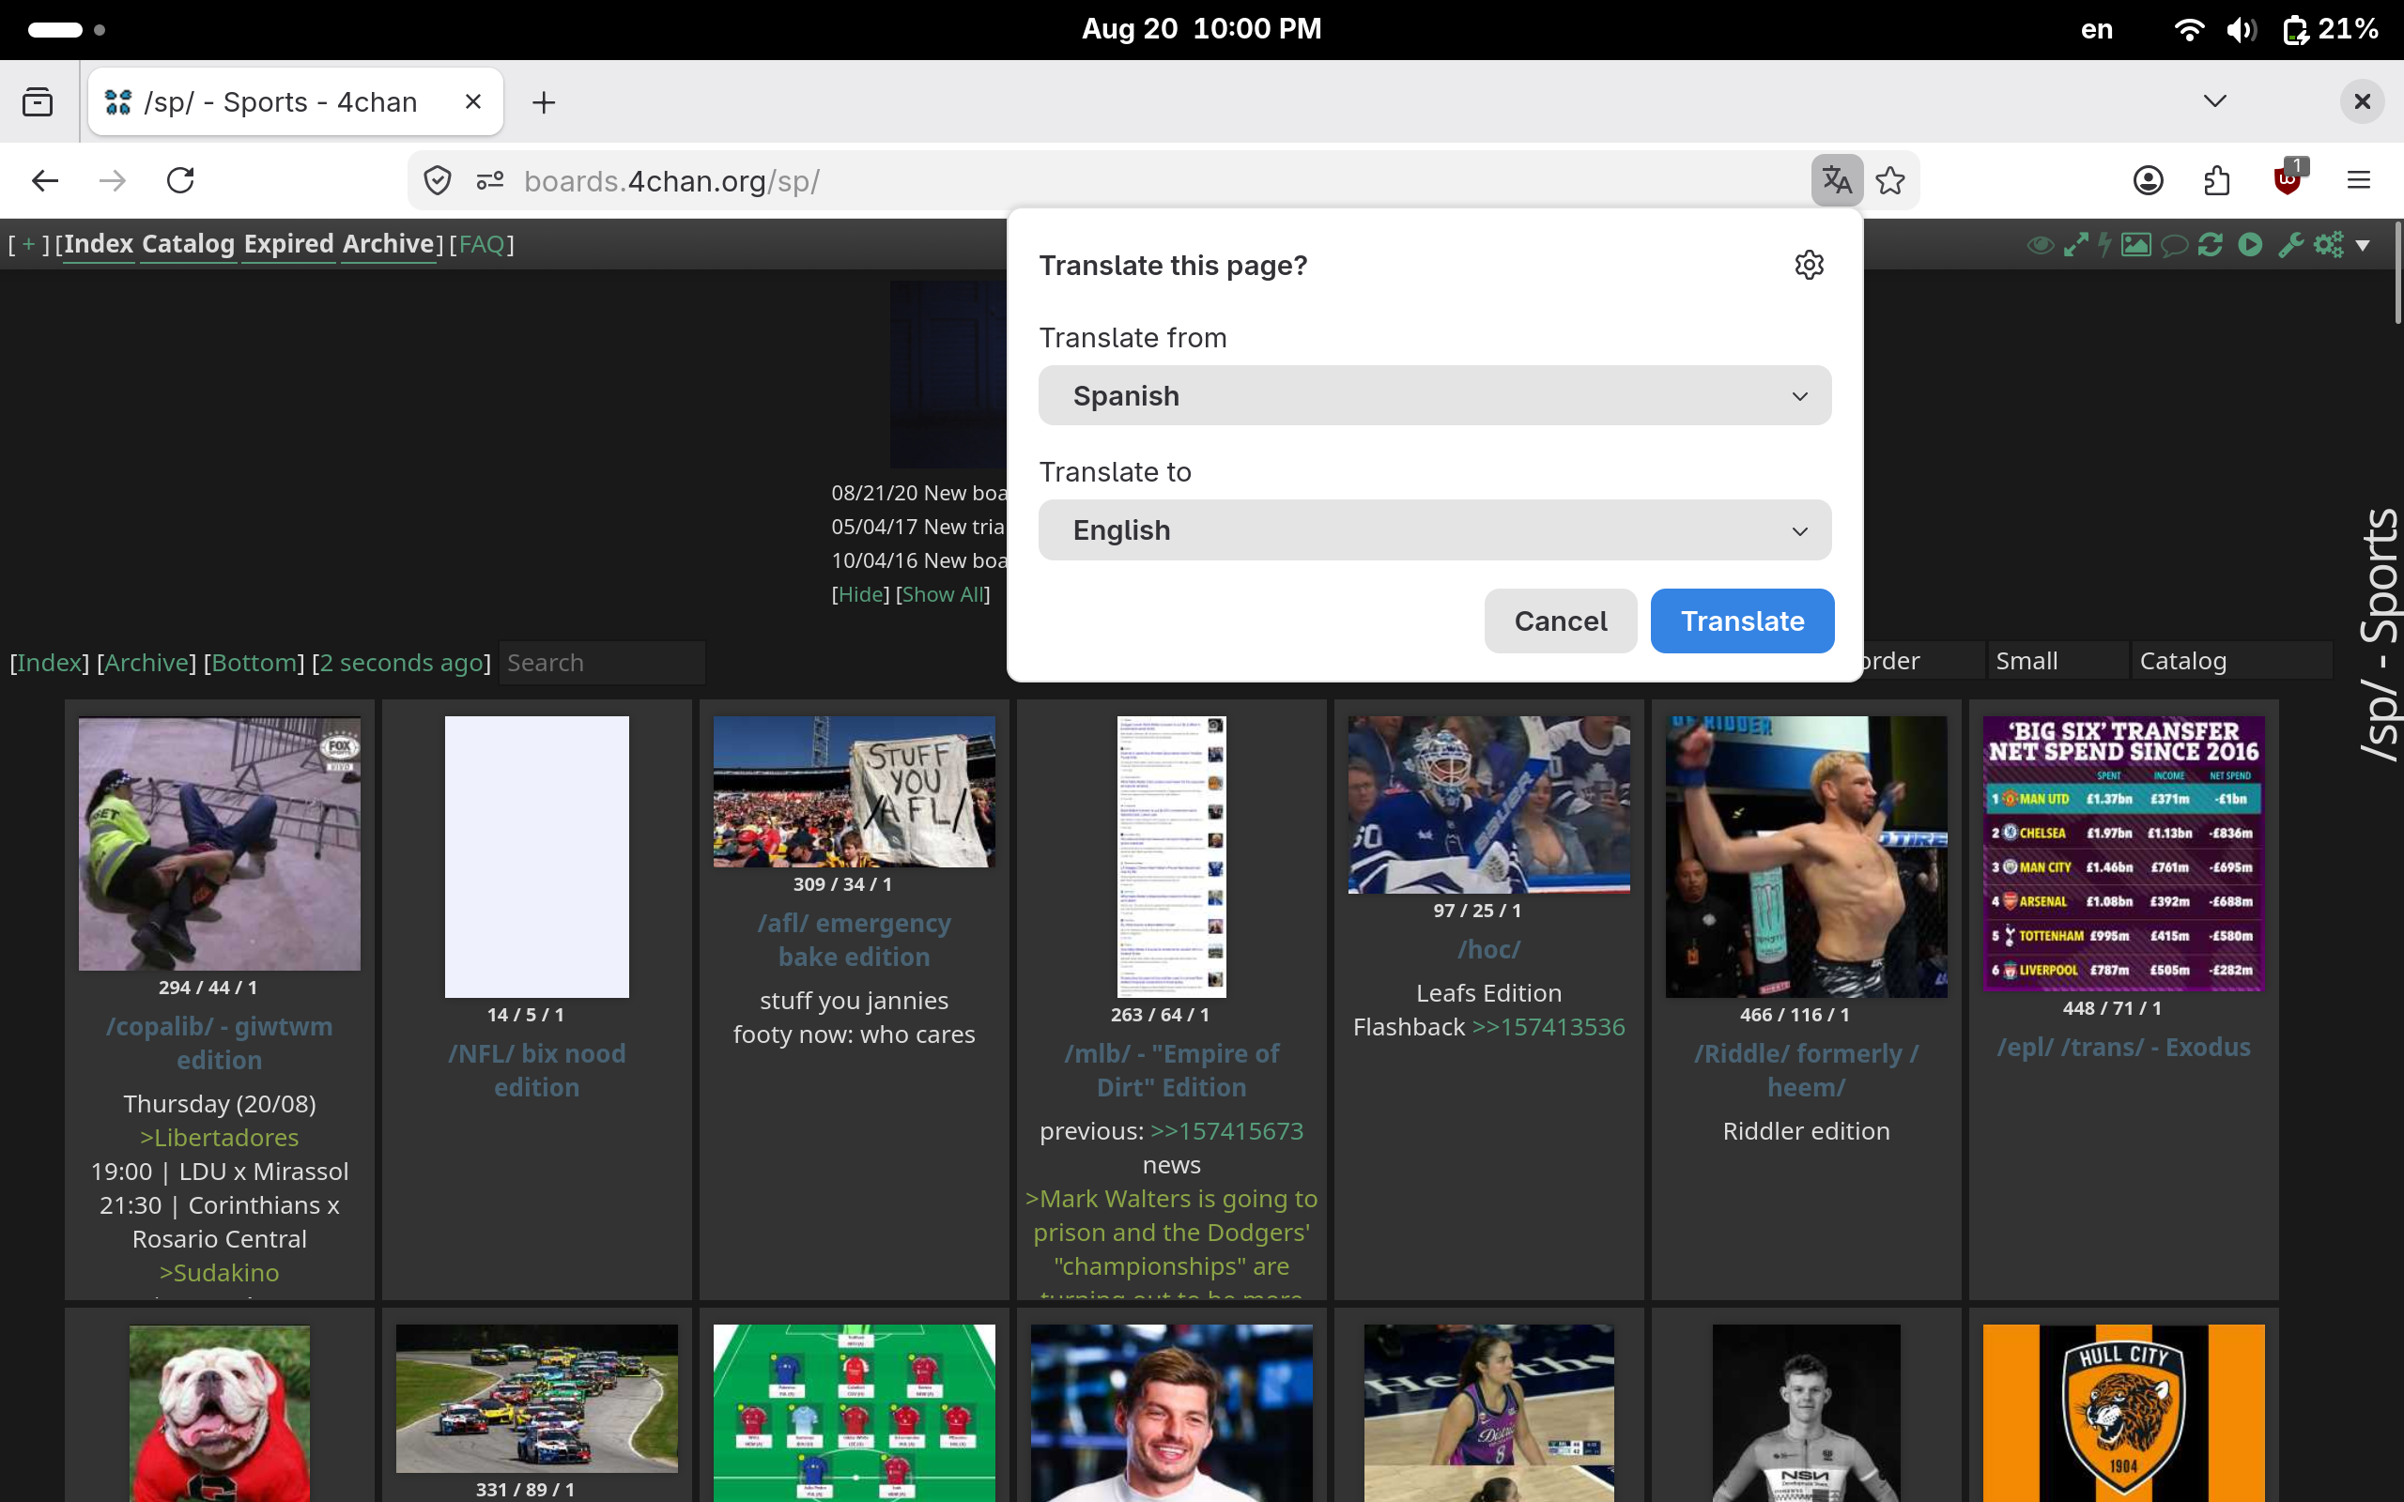Open Firefox View tab list icon
Screen dimensions: 2404x1502
pyautogui.click(x=38, y=101)
